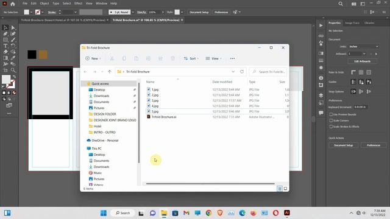Enable Use Preview Bounds checkbox
Screen dimensions: 390x219
[x=331, y=114]
